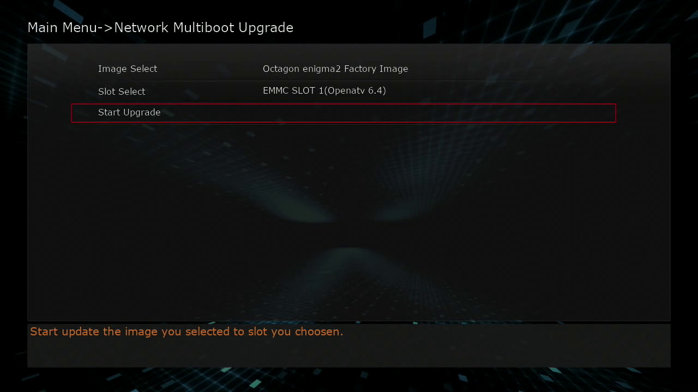Viewport: 698px width, 392px height.
Task: Click the Octagon text in Image Select
Action: (x=281, y=69)
